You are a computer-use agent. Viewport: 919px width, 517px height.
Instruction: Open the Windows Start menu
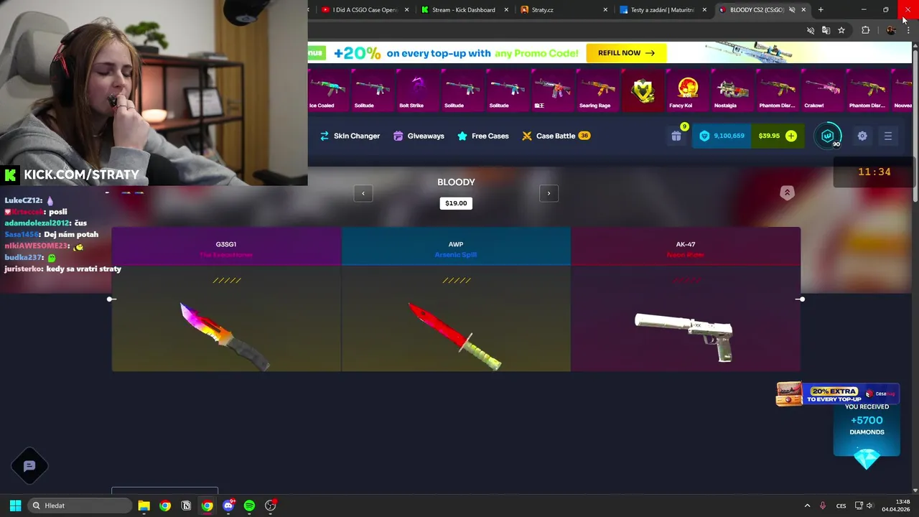click(x=15, y=506)
